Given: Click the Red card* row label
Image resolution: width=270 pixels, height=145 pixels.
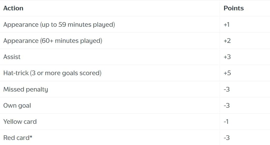Looking at the screenshot, I should [x=18, y=138].
